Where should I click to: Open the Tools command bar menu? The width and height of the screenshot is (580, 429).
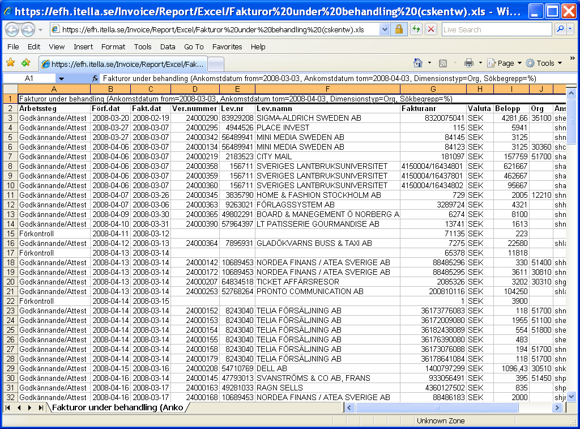click(544, 63)
